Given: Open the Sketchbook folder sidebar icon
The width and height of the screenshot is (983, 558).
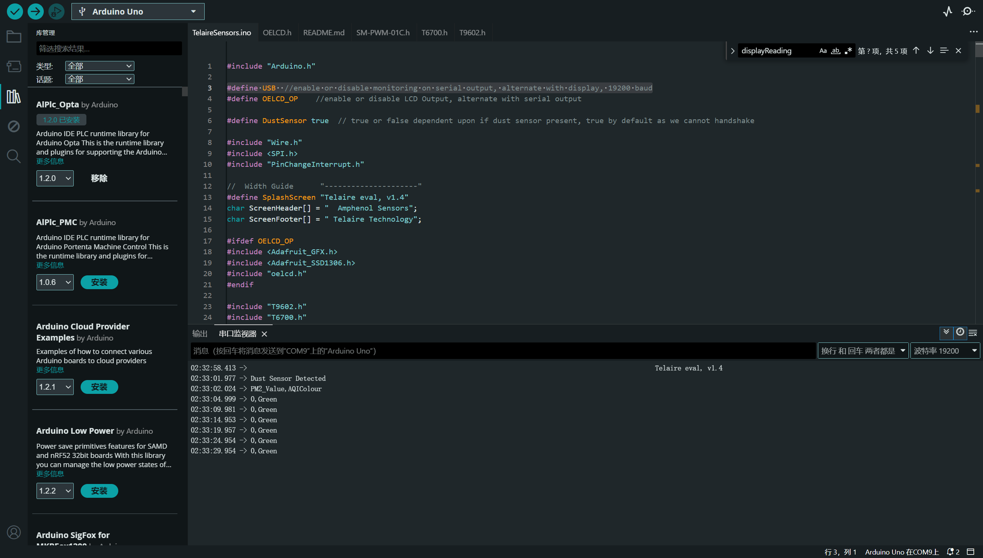Looking at the screenshot, I should (14, 37).
